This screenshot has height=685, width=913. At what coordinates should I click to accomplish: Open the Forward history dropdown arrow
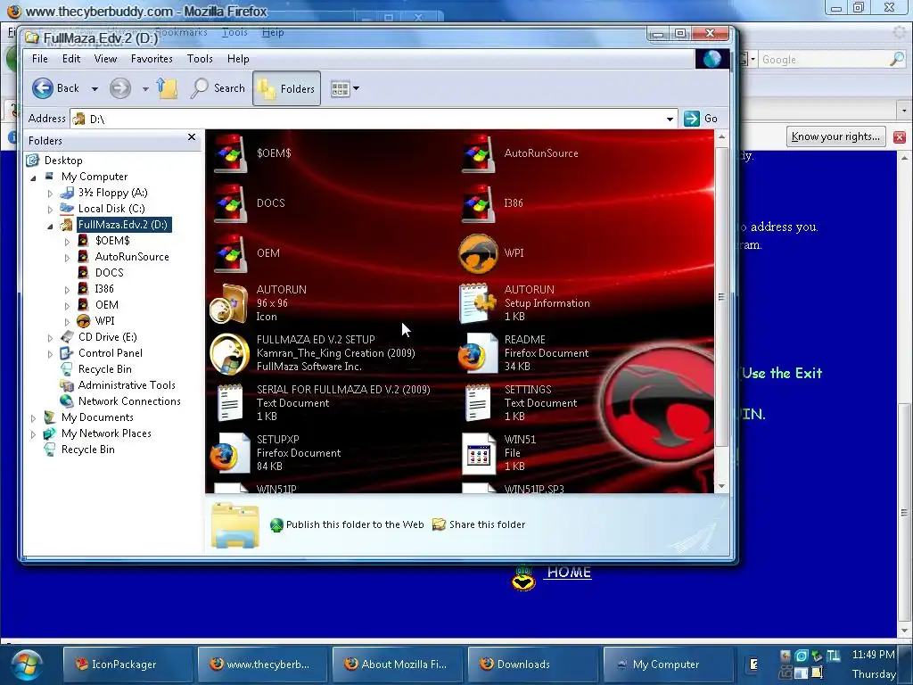click(145, 89)
